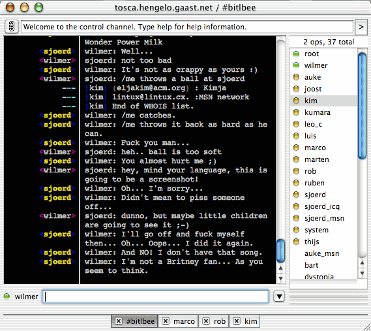Screen dimensions: 371x331
Task: Click the '2 ops, 37 total' header
Action: click(329, 42)
